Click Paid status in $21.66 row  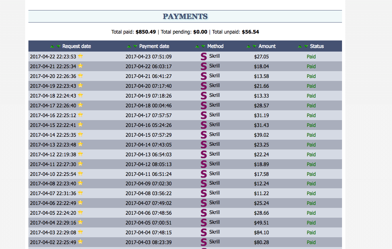click(x=311, y=86)
